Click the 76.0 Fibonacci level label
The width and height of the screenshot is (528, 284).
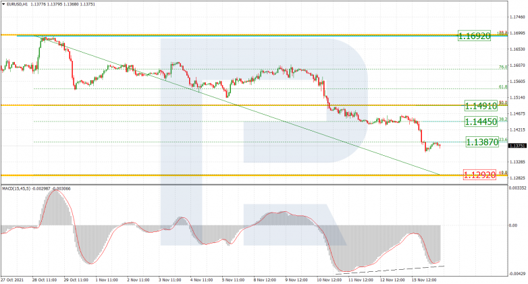(503, 67)
